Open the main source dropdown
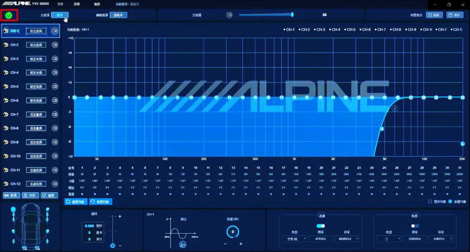This screenshot has width=470, height=252. (60, 15)
